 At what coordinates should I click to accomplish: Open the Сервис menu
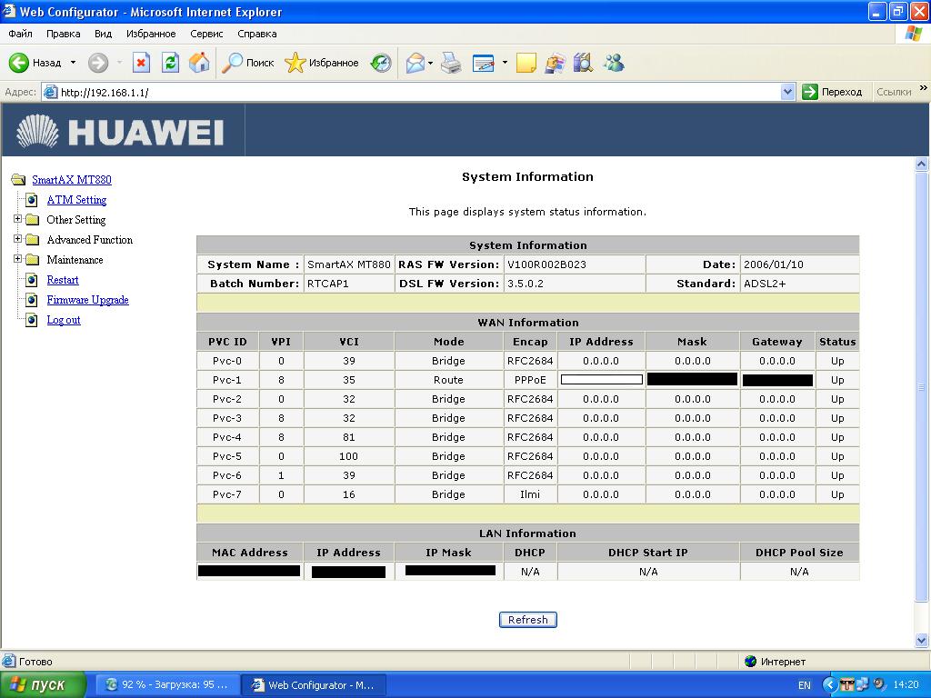tap(206, 34)
